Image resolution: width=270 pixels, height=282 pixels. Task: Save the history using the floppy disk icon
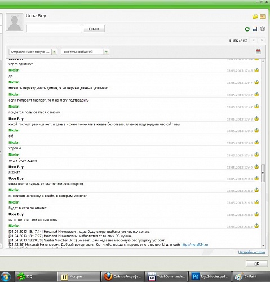pyautogui.click(x=255, y=29)
